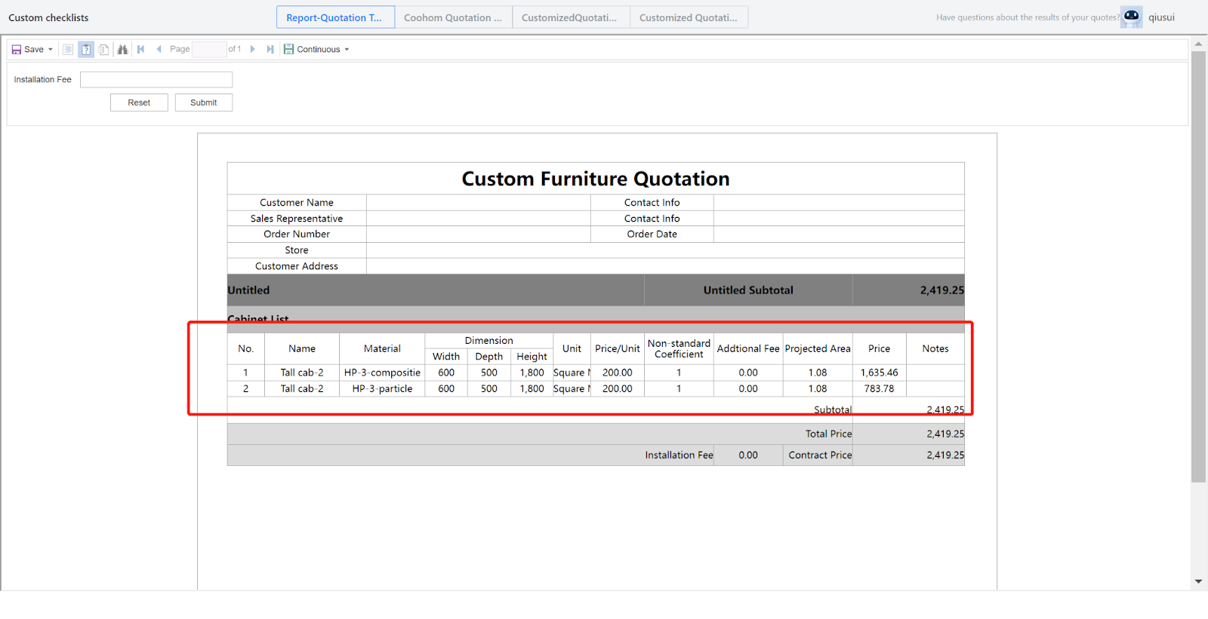The width and height of the screenshot is (1208, 619).
Task: Click the robot assistant avatar icon
Action: [1131, 17]
